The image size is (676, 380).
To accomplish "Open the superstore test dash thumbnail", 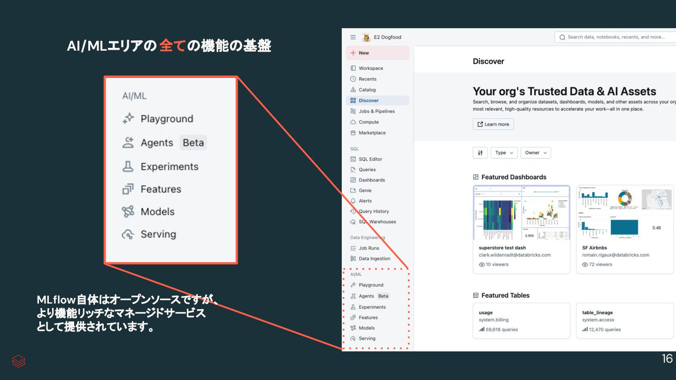I will (522, 213).
